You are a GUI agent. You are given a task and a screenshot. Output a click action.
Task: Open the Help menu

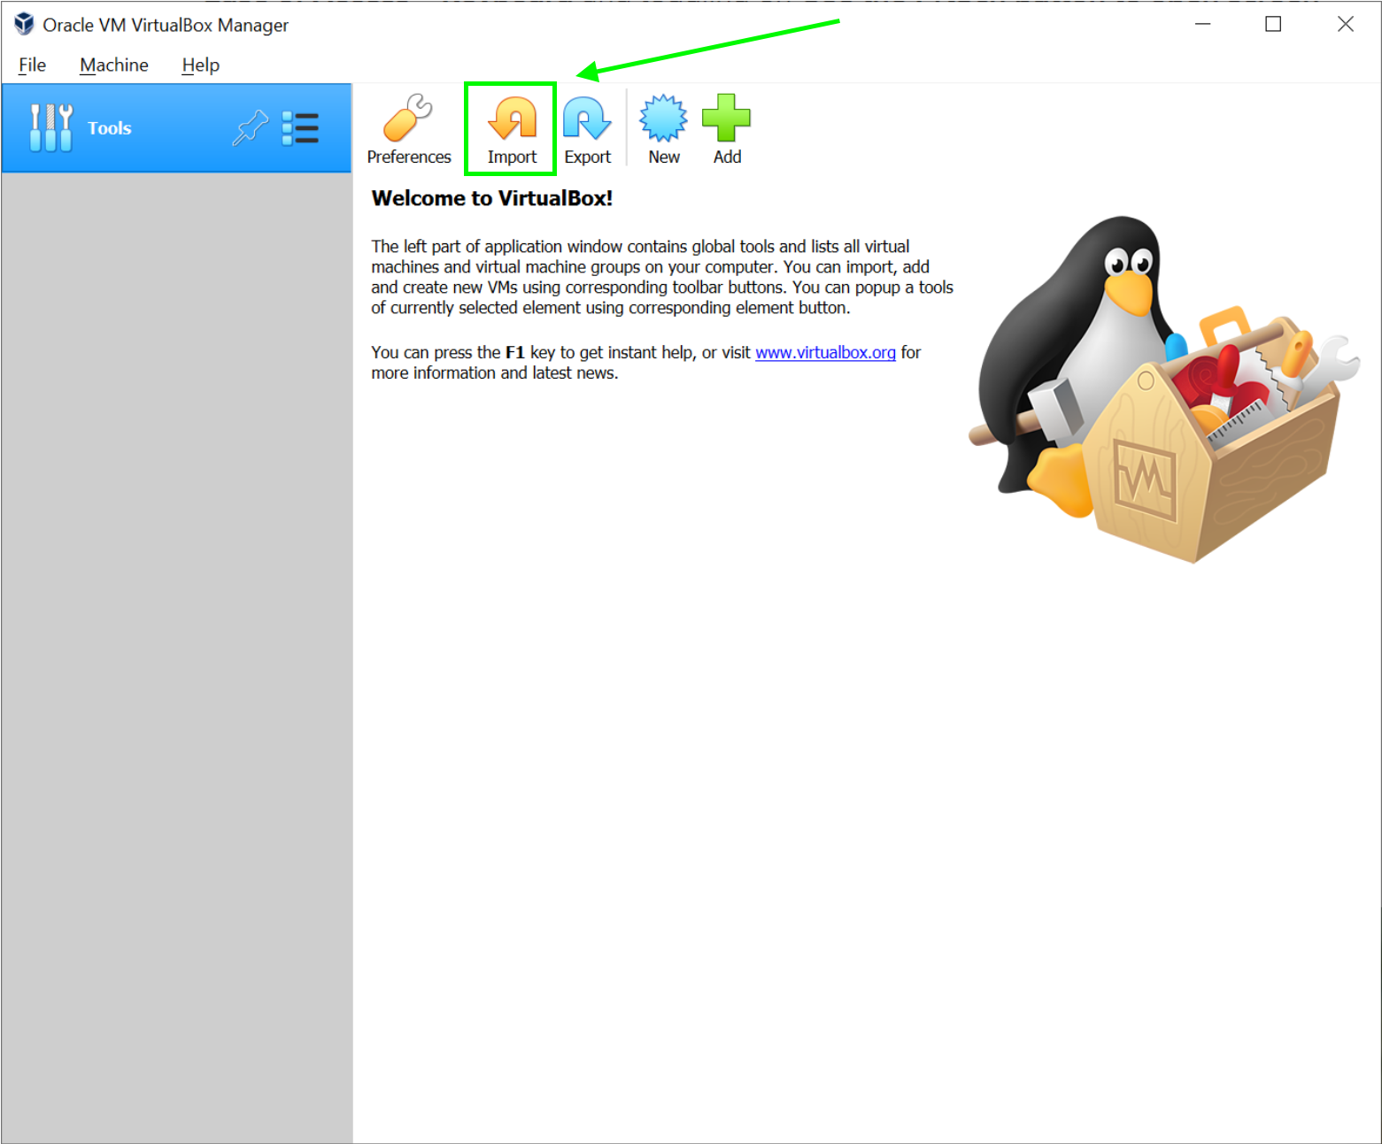pyautogui.click(x=200, y=65)
